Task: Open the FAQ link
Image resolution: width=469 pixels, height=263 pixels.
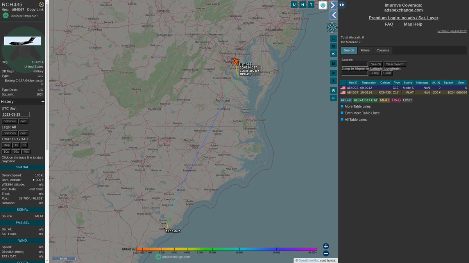Action: (x=389, y=24)
